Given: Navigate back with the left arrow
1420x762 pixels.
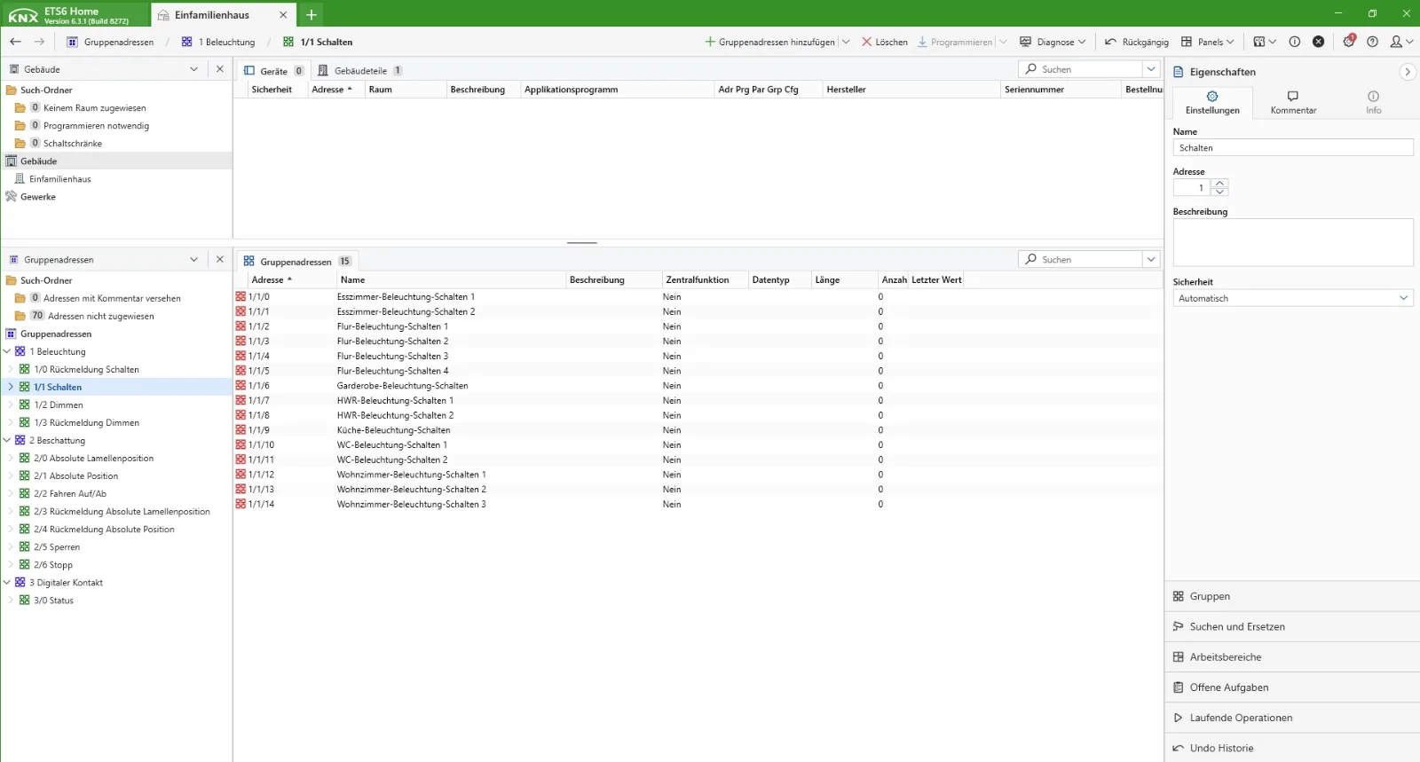Looking at the screenshot, I should click(x=15, y=42).
